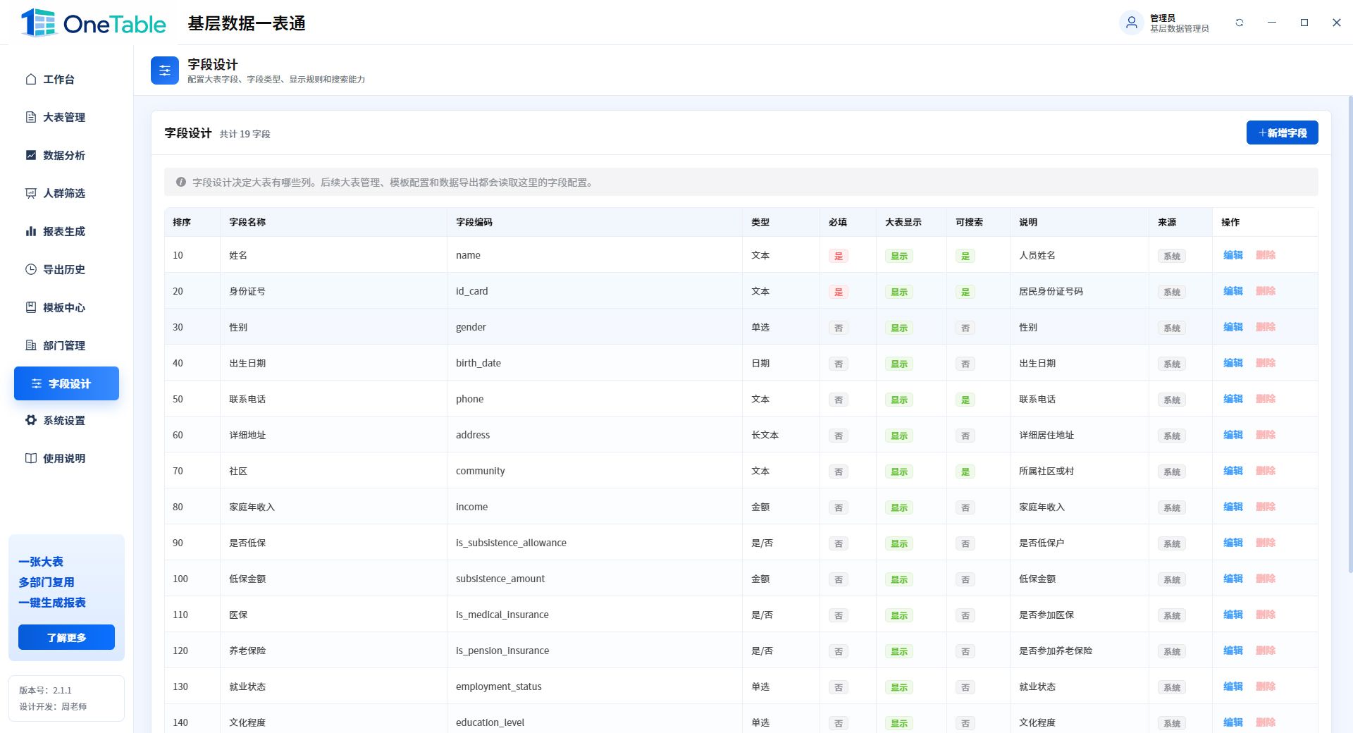Click the 部门管理 building icon
Image resolution: width=1353 pixels, height=733 pixels.
pyautogui.click(x=31, y=345)
